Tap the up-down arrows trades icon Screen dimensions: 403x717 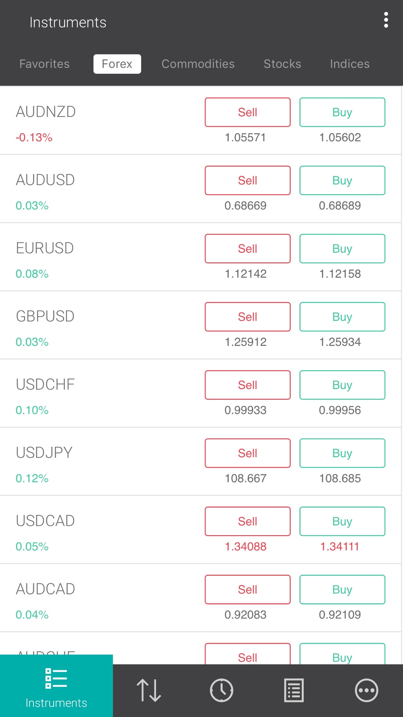coord(149,690)
